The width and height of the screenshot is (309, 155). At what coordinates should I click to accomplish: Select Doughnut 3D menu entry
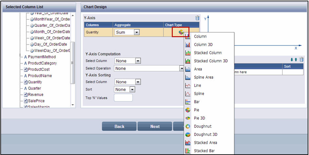point(205,134)
